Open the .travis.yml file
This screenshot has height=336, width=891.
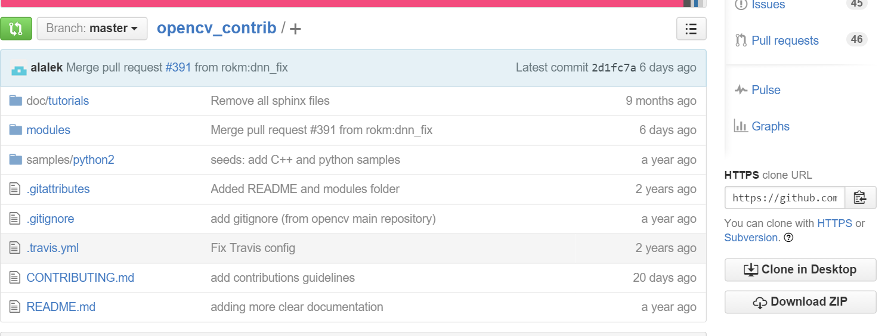[x=52, y=248]
